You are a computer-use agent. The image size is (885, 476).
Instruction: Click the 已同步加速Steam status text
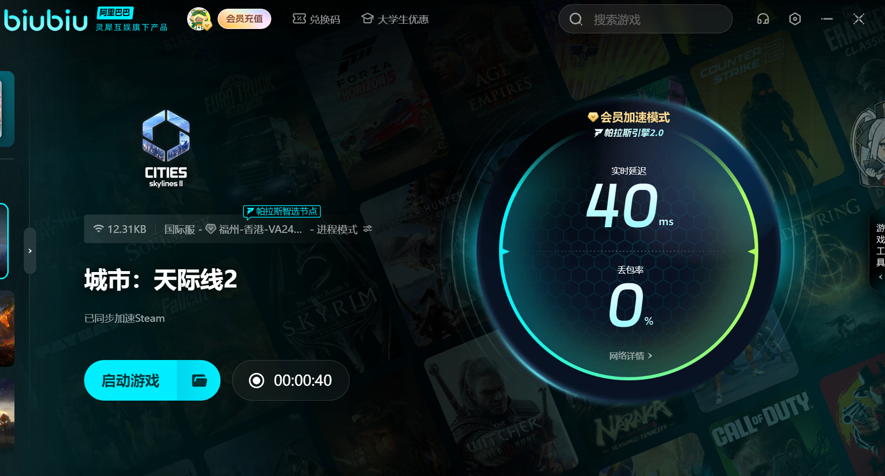125,318
